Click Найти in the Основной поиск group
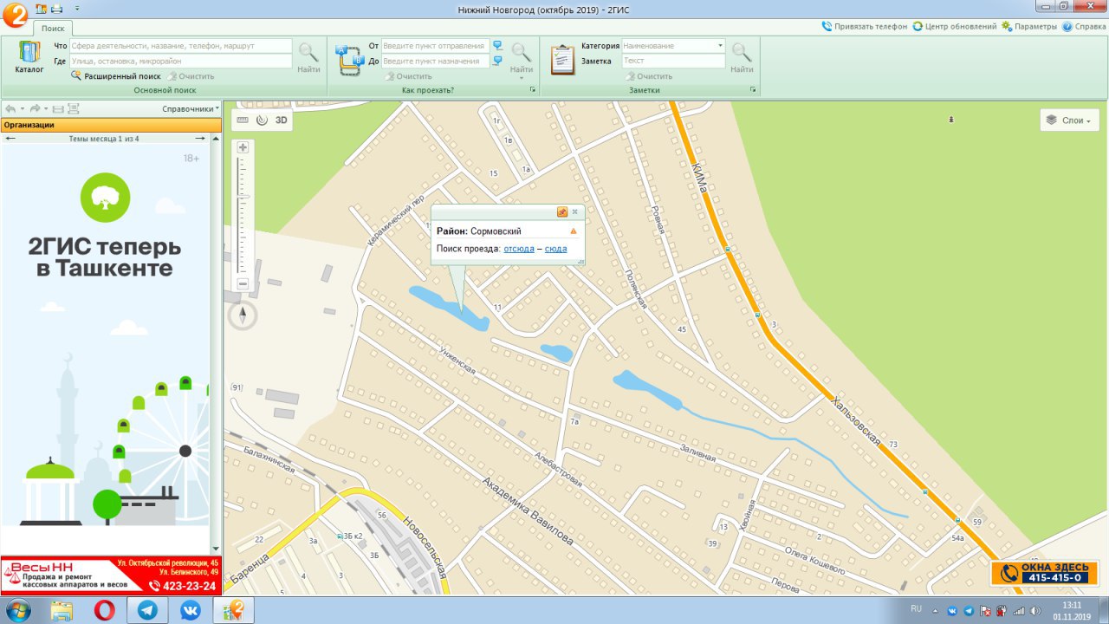 (x=309, y=57)
